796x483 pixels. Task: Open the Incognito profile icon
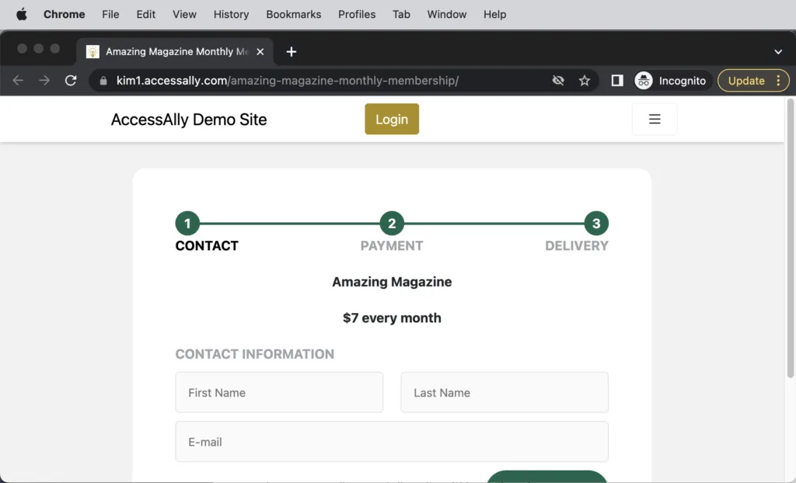point(642,80)
